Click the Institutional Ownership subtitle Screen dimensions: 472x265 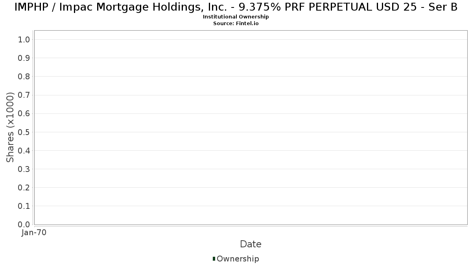[236, 17]
